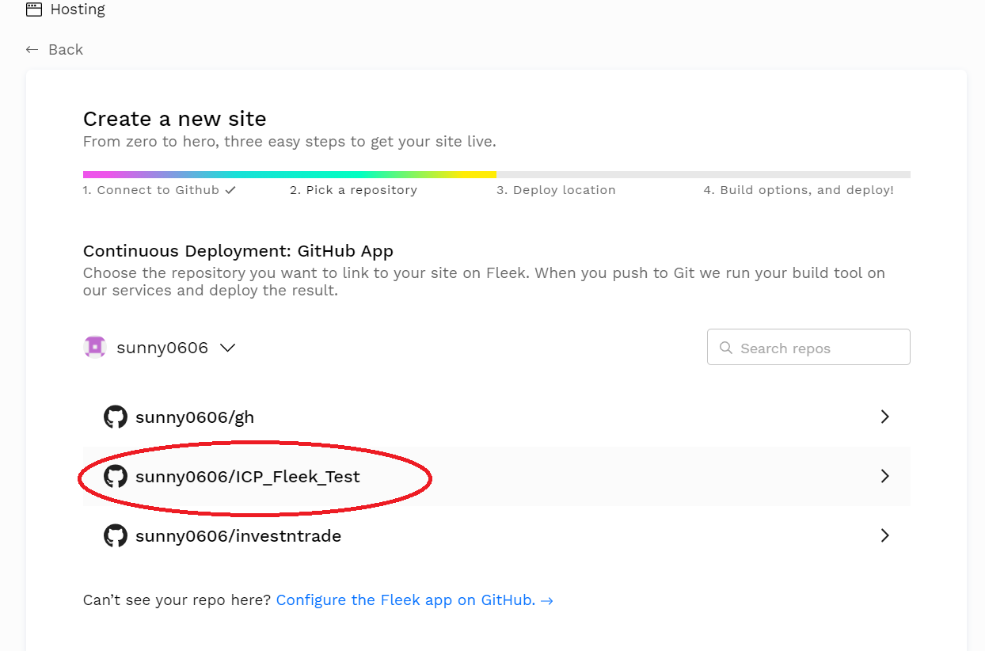Expand the sunny0606 account dropdown chevron
The width and height of the screenshot is (985, 651).
pos(227,348)
